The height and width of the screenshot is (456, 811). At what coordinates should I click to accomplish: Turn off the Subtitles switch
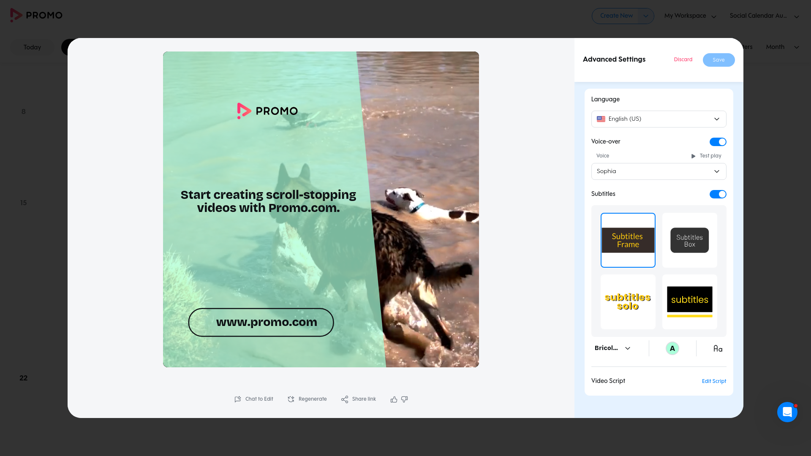click(718, 194)
